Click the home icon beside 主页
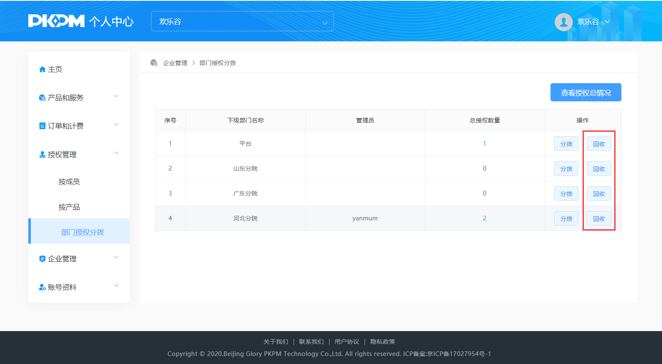Screen dimensions: 662x364 point(42,70)
